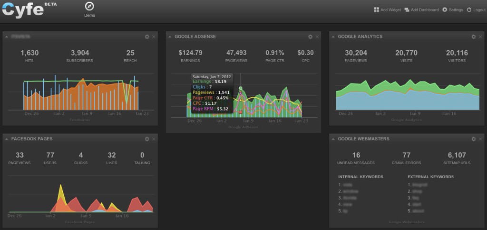The image size is (487, 230).
Task: Click the Add Dashboard label
Action: click(x=425, y=10)
